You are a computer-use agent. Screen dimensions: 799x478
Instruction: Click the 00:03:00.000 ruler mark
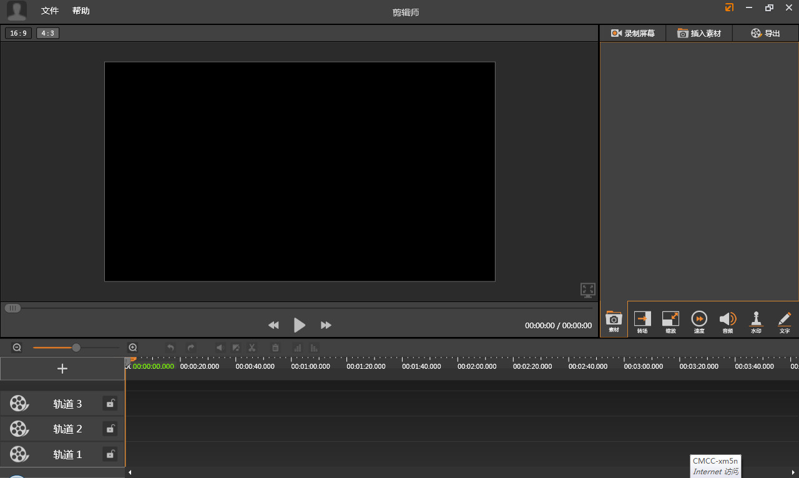point(644,366)
